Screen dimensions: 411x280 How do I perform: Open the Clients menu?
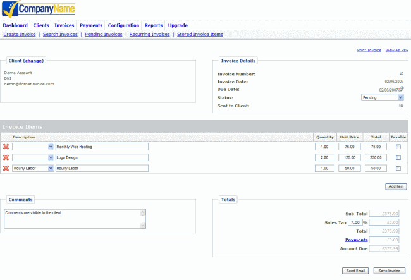pyautogui.click(x=41, y=25)
